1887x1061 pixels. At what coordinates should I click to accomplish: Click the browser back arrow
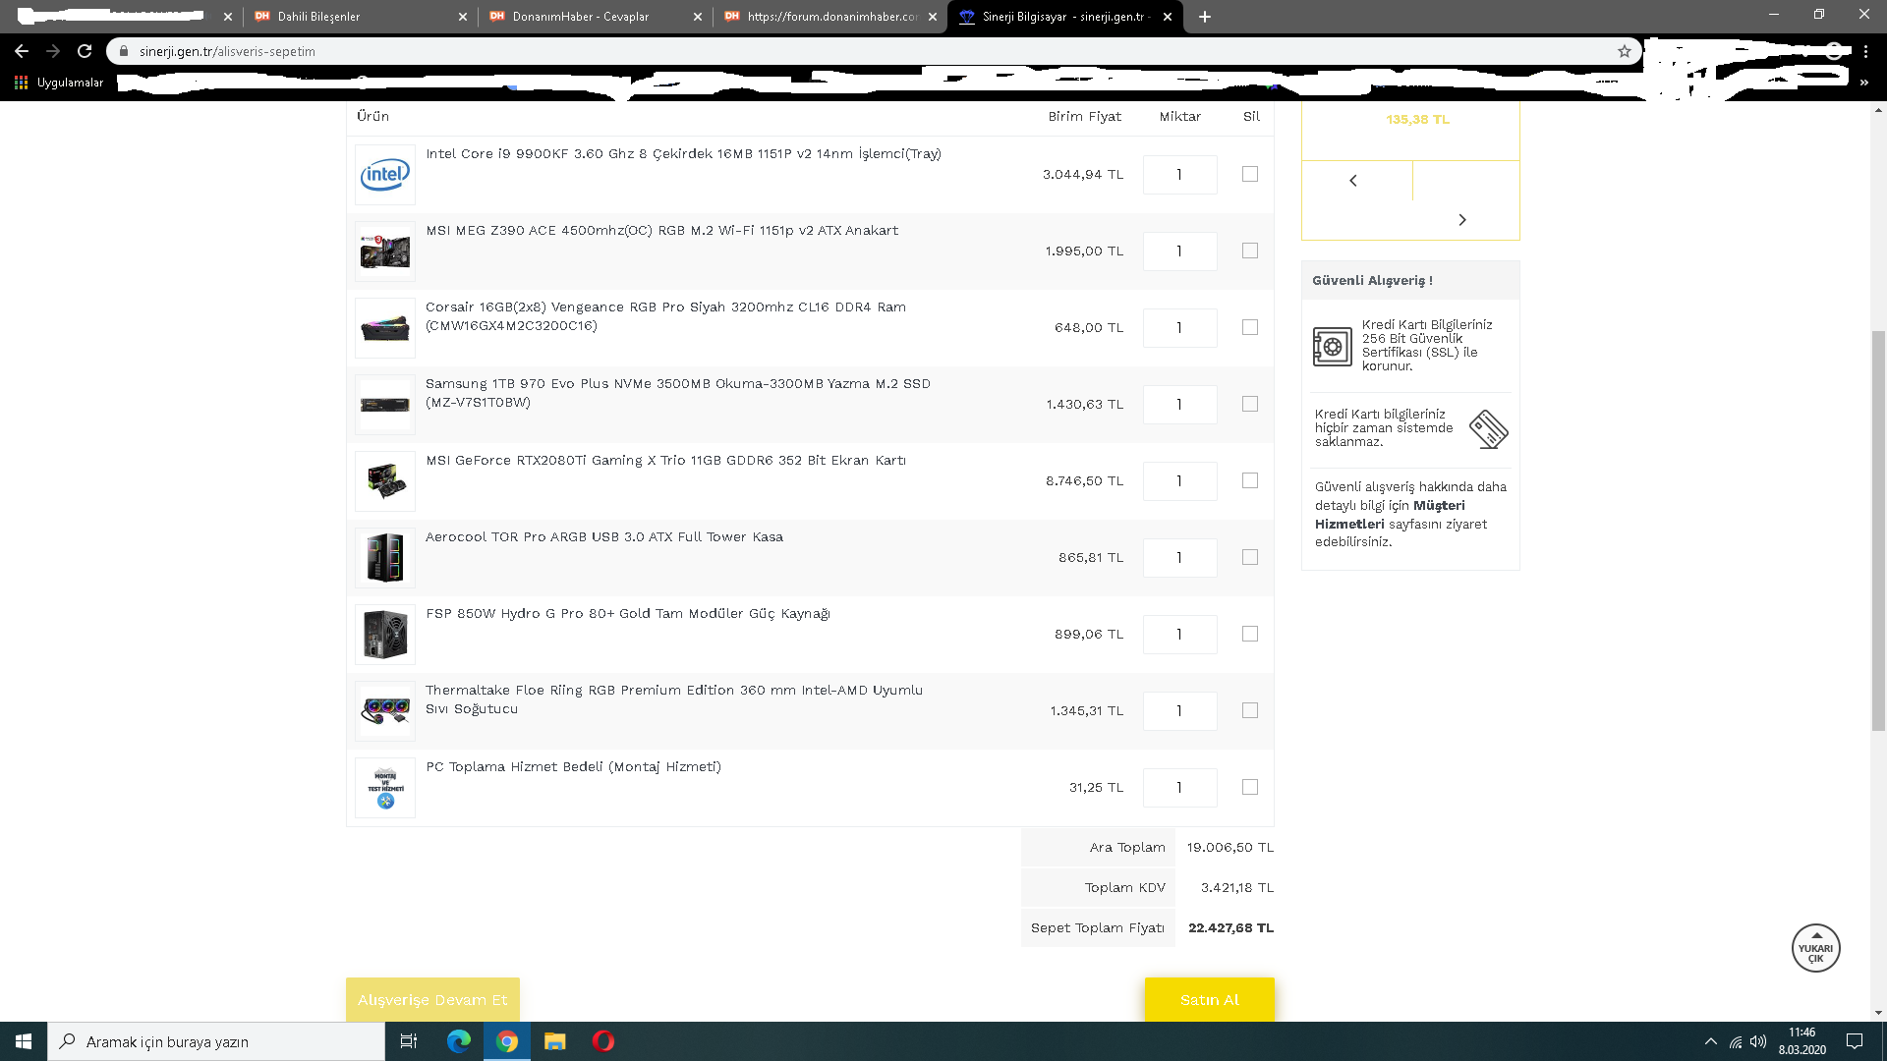tap(22, 51)
